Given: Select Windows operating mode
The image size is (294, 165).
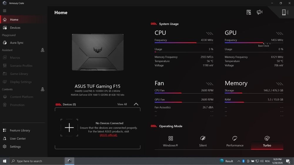Looking at the screenshot, I should click(171, 142).
